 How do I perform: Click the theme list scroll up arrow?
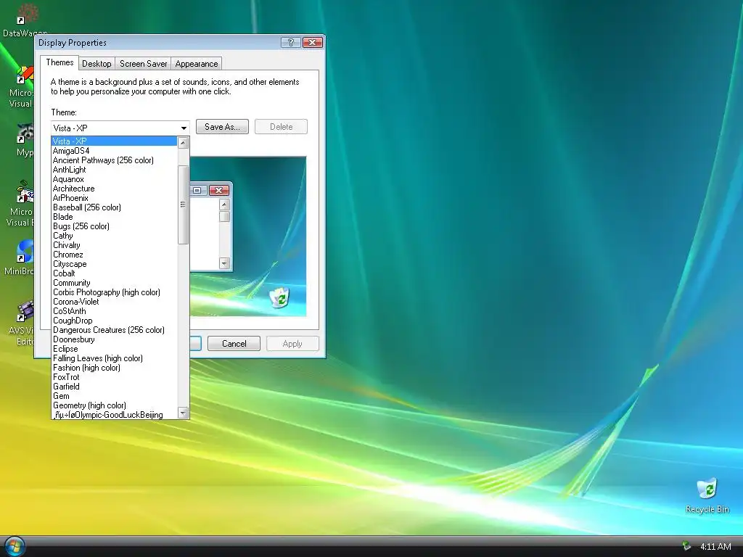(184, 143)
